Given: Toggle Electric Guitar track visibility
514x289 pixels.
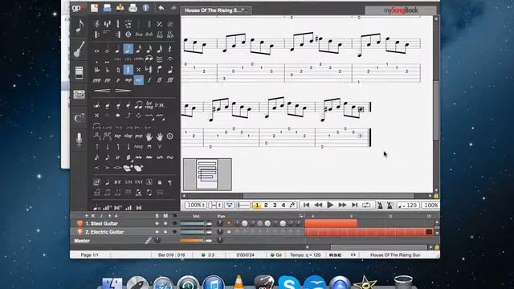Looking at the screenshot, I should click(174, 232).
